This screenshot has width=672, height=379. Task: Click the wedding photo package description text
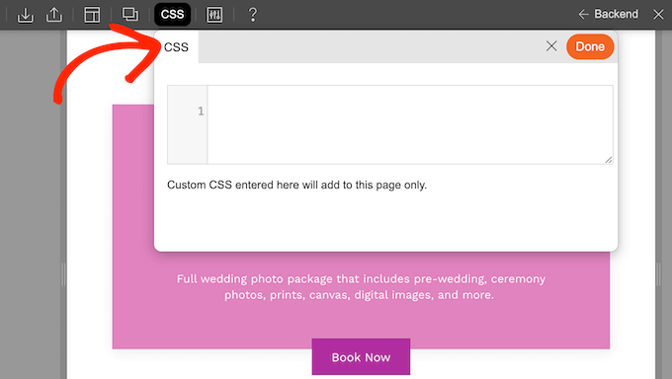[361, 287]
